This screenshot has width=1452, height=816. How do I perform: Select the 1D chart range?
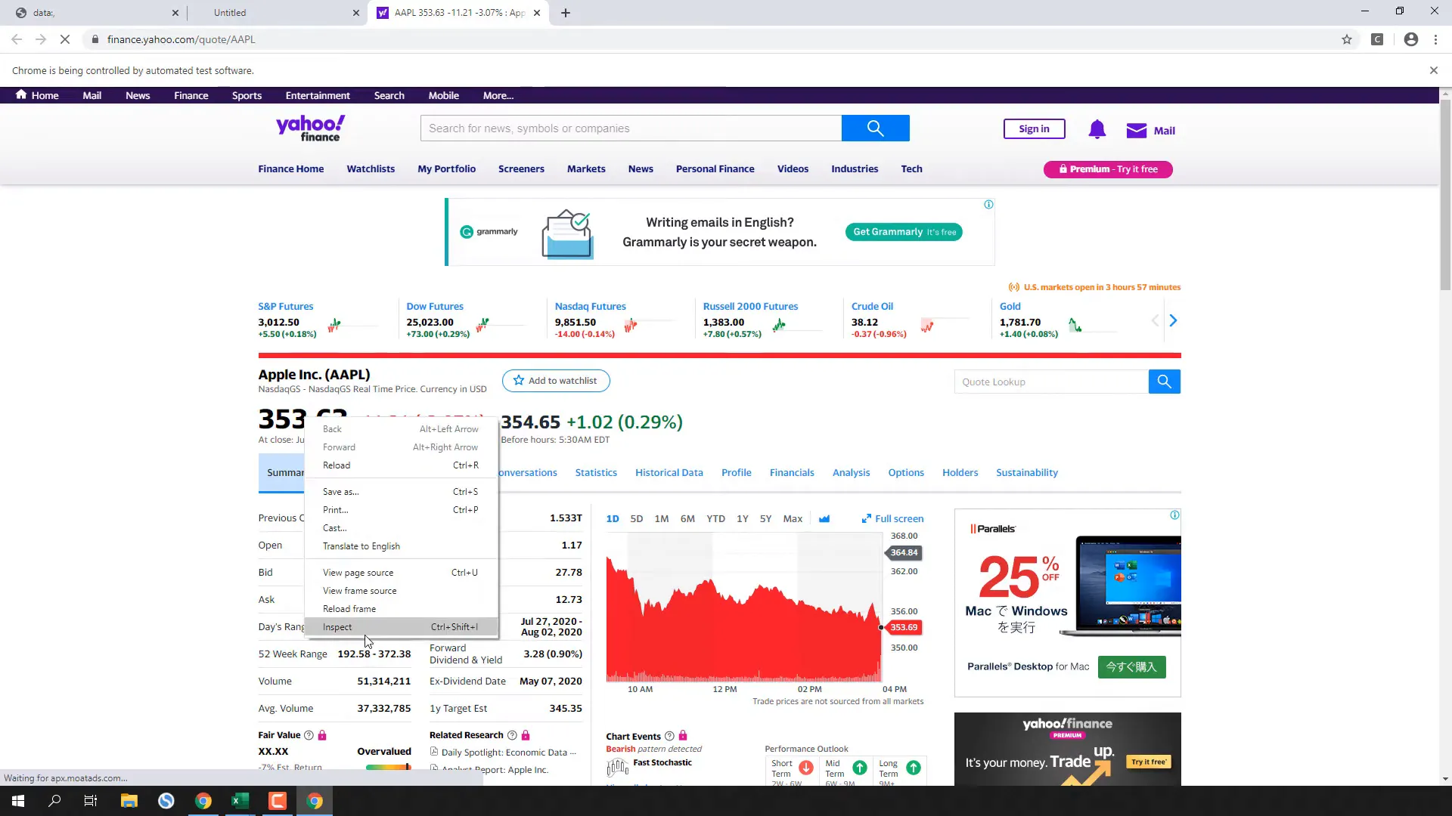point(612,518)
